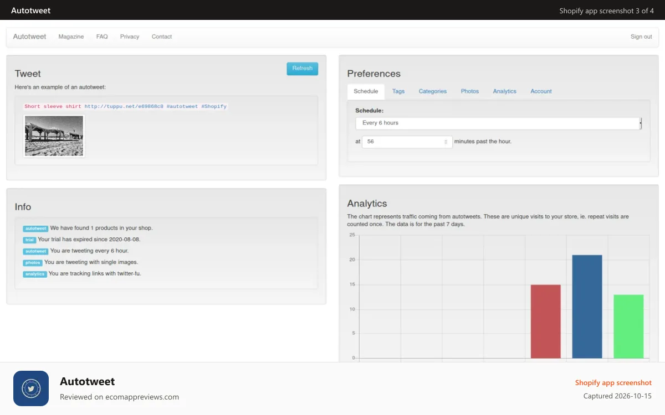Click the blue bar in Analytics chart
This screenshot has height=415, width=665.
click(x=587, y=307)
